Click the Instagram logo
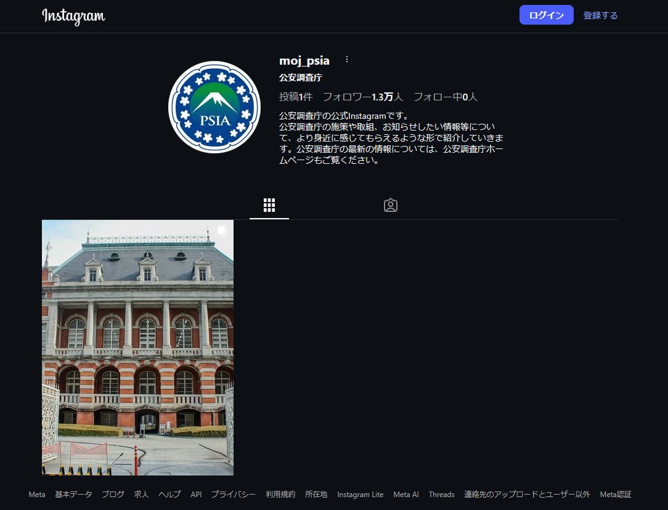This screenshot has width=668, height=510. point(73,16)
